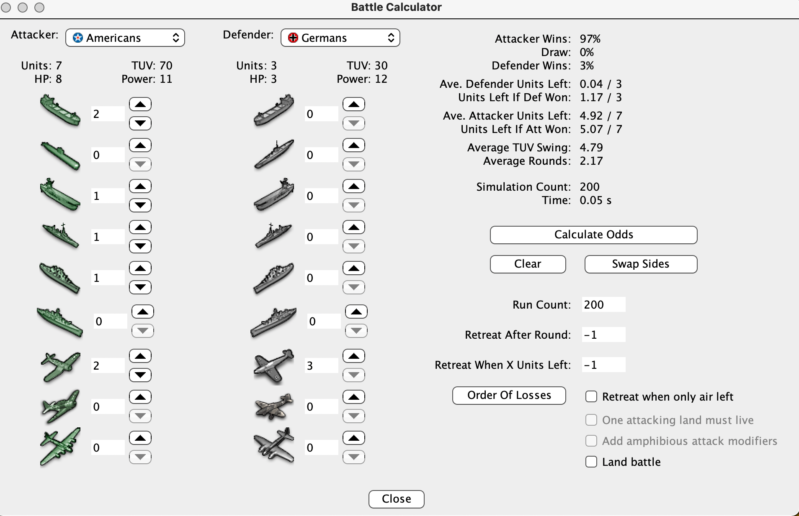Click the German battleship icon
Image resolution: width=799 pixels, height=516 pixels.
click(x=273, y=322)
